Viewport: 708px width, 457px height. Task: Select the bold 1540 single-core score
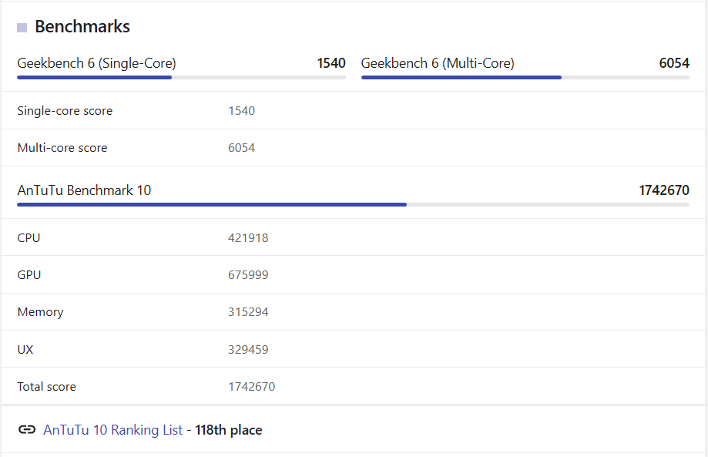coord(331,63)
